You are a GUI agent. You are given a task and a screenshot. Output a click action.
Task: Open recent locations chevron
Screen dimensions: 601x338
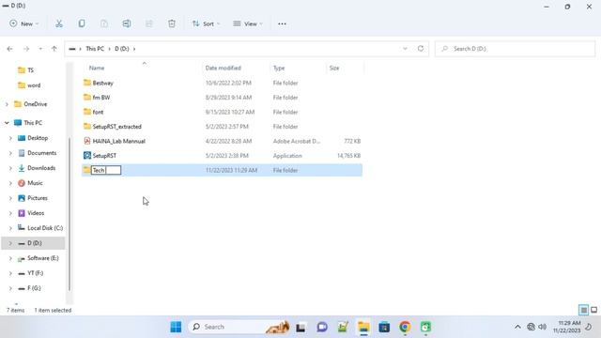[40, 49]
